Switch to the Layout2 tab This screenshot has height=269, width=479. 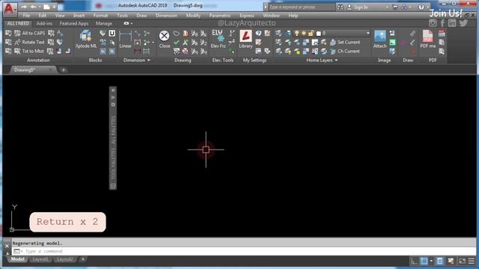(65, 259)
